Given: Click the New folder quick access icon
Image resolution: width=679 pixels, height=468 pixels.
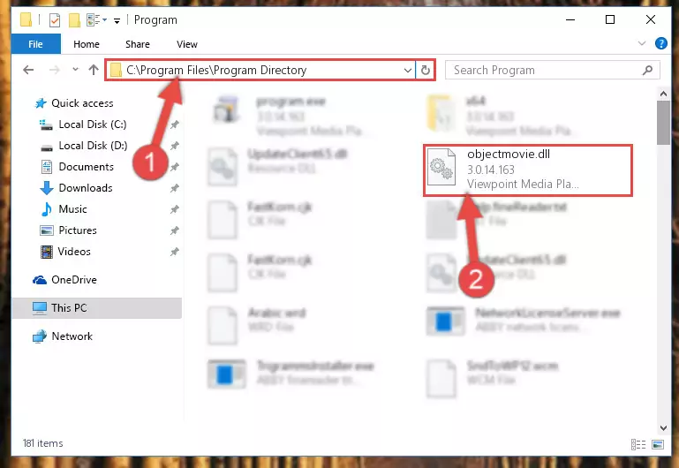Looking at the screenshot, I should point(74,20).
